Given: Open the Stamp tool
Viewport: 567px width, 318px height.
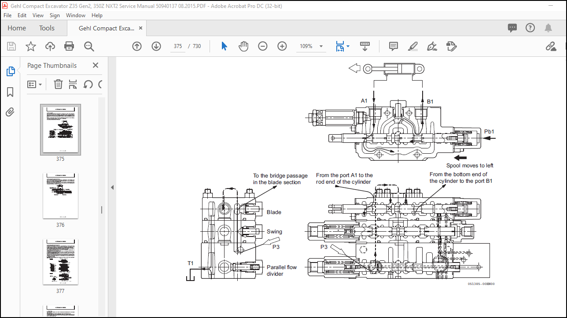Looking at the screenshot, I should click(x=451, y=46).
